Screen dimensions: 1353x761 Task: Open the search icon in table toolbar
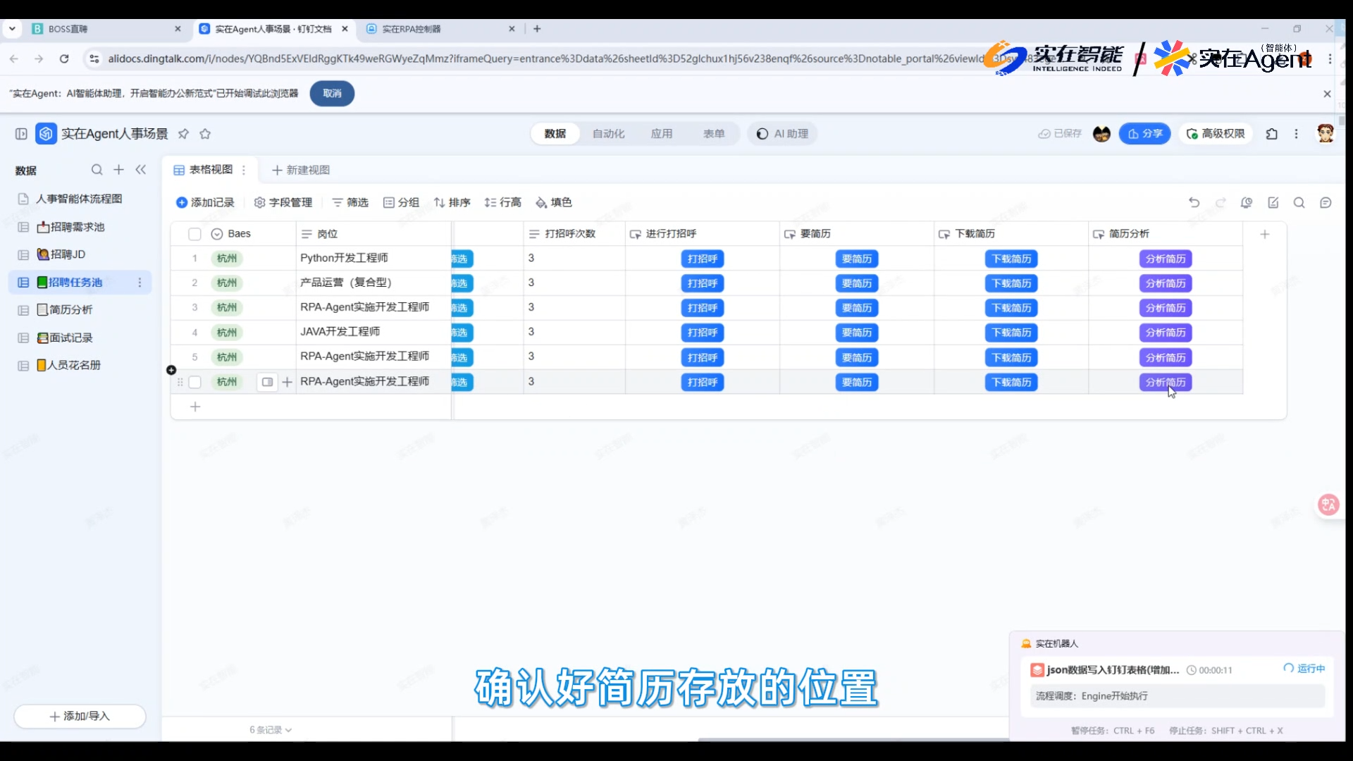(x=1299, y=203)
